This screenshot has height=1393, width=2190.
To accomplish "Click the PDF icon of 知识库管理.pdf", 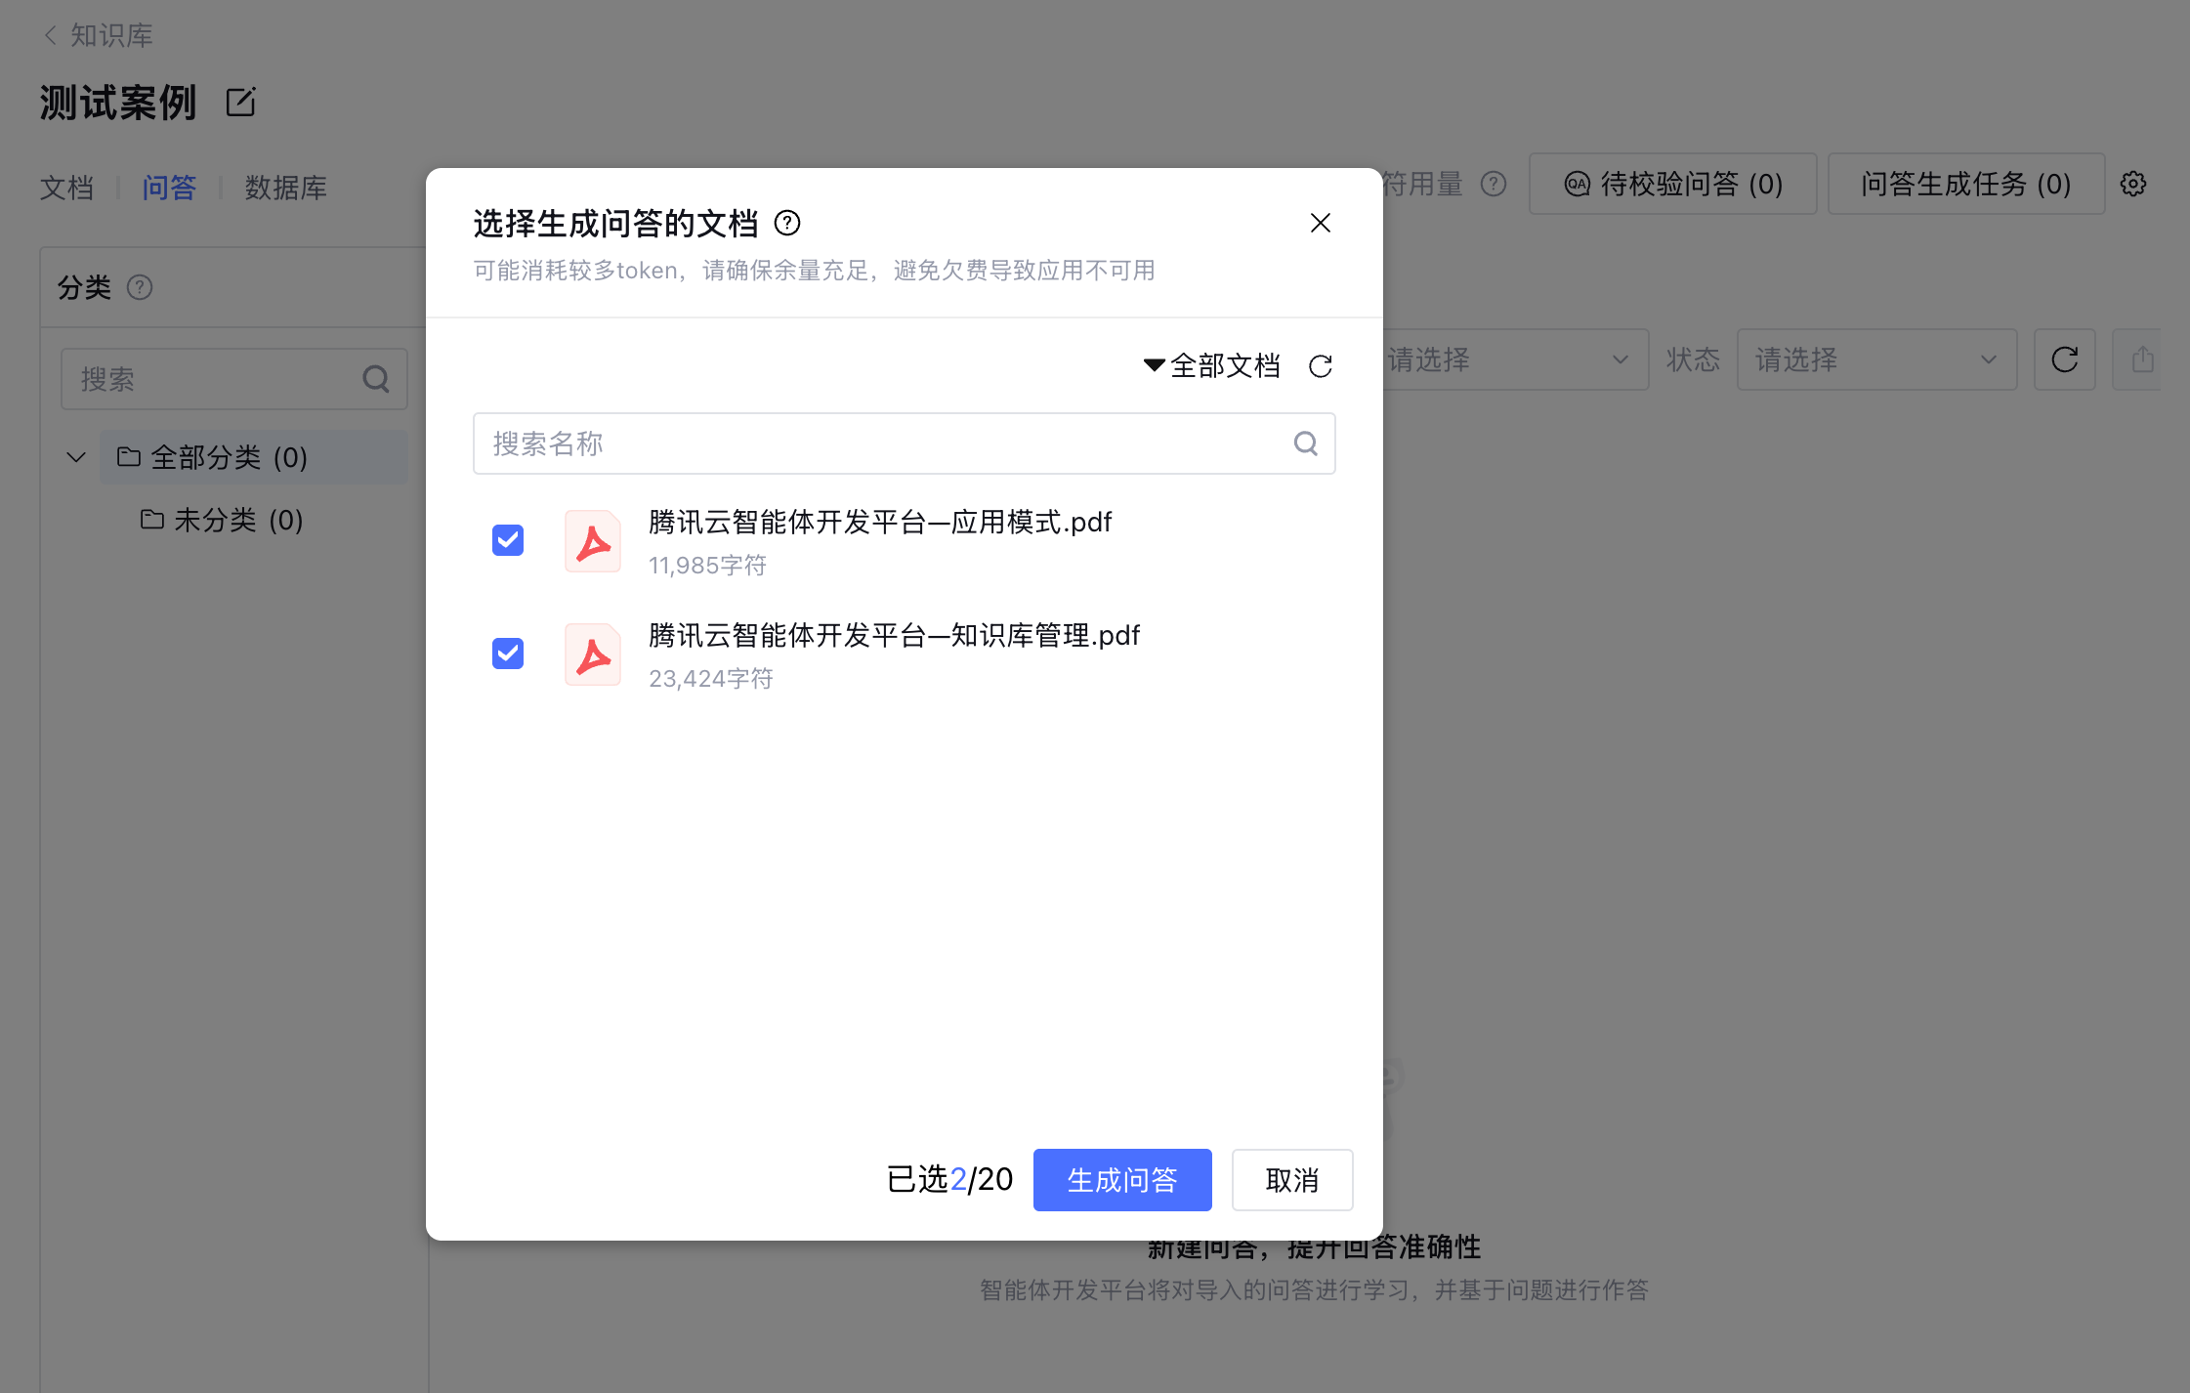I will [x=593, y=655].
